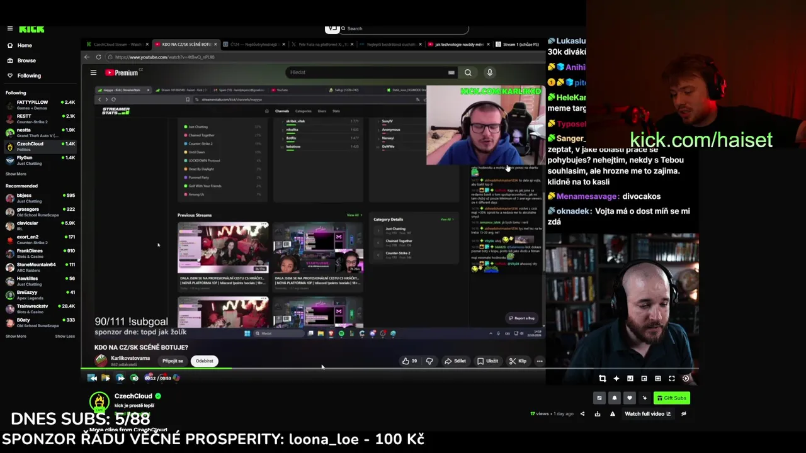Switch to Petr Fiala na platformě X tab
This screenshot has height=453, width=806.
click(321, 44)
